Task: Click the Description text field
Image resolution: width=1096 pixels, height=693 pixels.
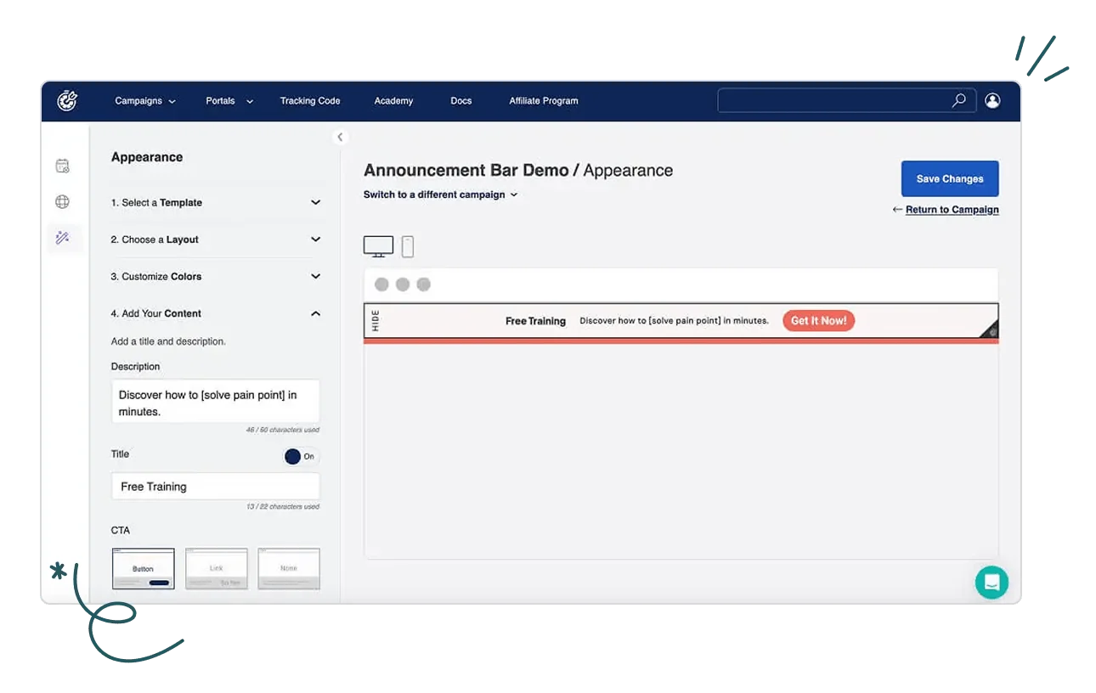Action: [x=215, y=403]
